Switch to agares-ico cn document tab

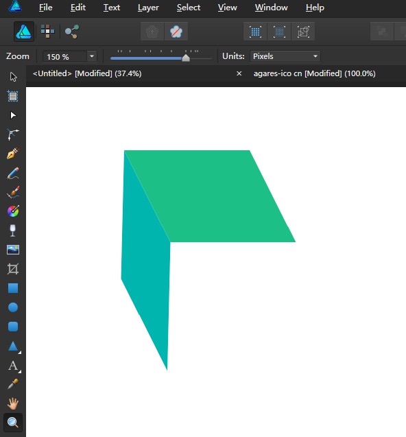tap(314, 73)
